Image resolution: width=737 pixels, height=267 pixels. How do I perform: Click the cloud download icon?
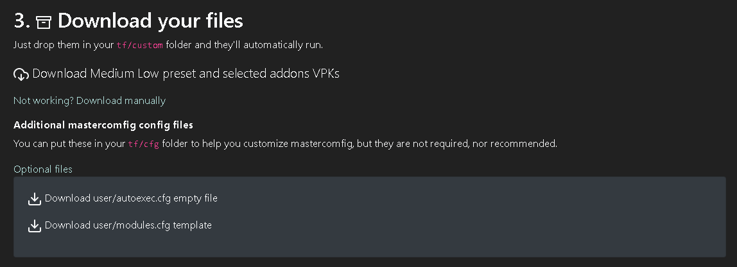pos(21,74)
